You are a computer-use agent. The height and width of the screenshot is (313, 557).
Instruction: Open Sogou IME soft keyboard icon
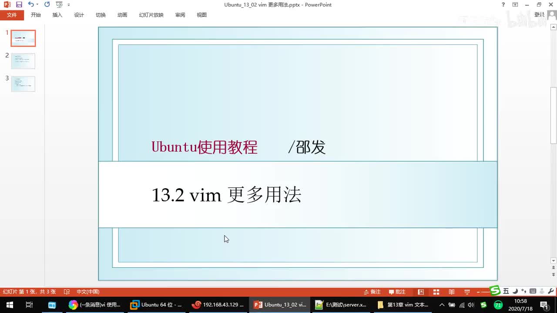click(x=533, y=291)
